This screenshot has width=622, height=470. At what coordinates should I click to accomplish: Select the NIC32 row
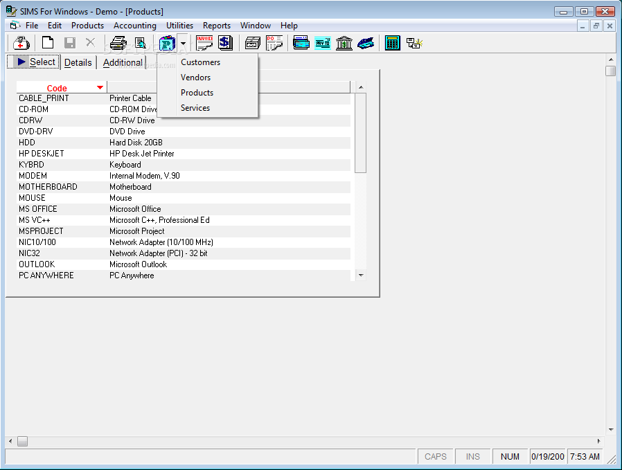[184, 253]
